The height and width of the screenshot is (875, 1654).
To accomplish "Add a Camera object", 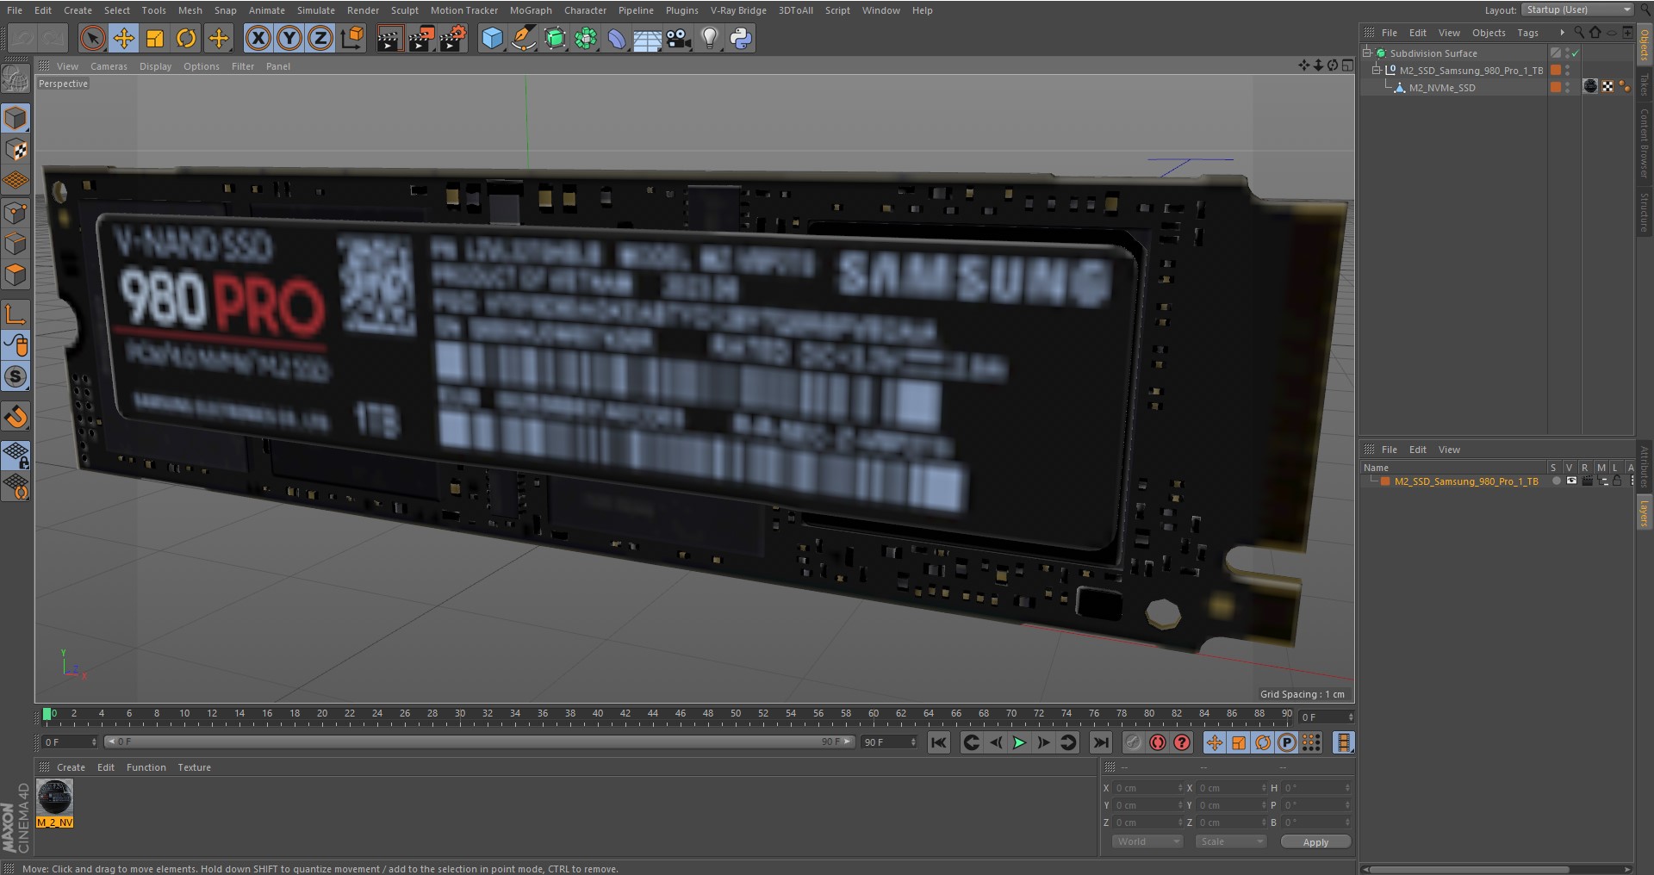I will click(x=679, y=38).
